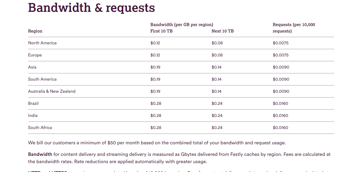Click the North America region row label
Image resolution: width=362 pixels, height=172 pixels.
coord(42,43)
